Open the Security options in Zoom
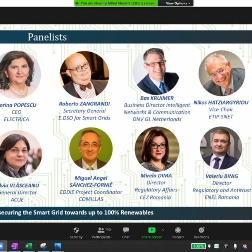Viewport: 252px width, 252px height. click(x=76, y=233)
